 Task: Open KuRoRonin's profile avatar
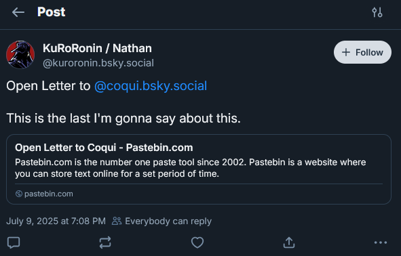click(20, 55)
